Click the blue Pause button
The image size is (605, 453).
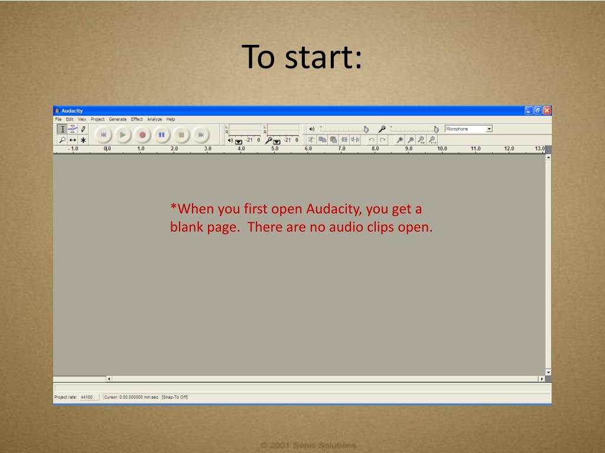(x=162, y=135)
